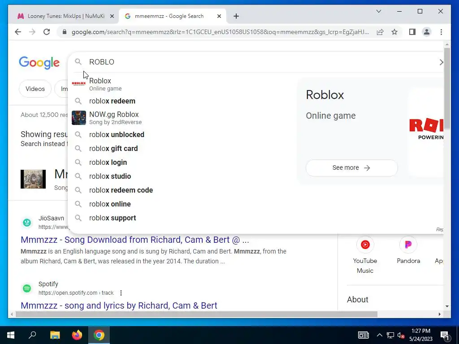Click the Spotify site icon
459x344 pixels.
coord(27,288)
